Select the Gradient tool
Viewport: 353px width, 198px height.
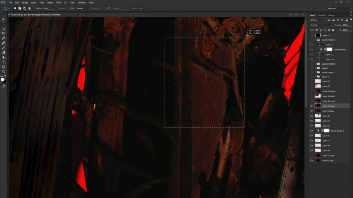pos(4,52)
